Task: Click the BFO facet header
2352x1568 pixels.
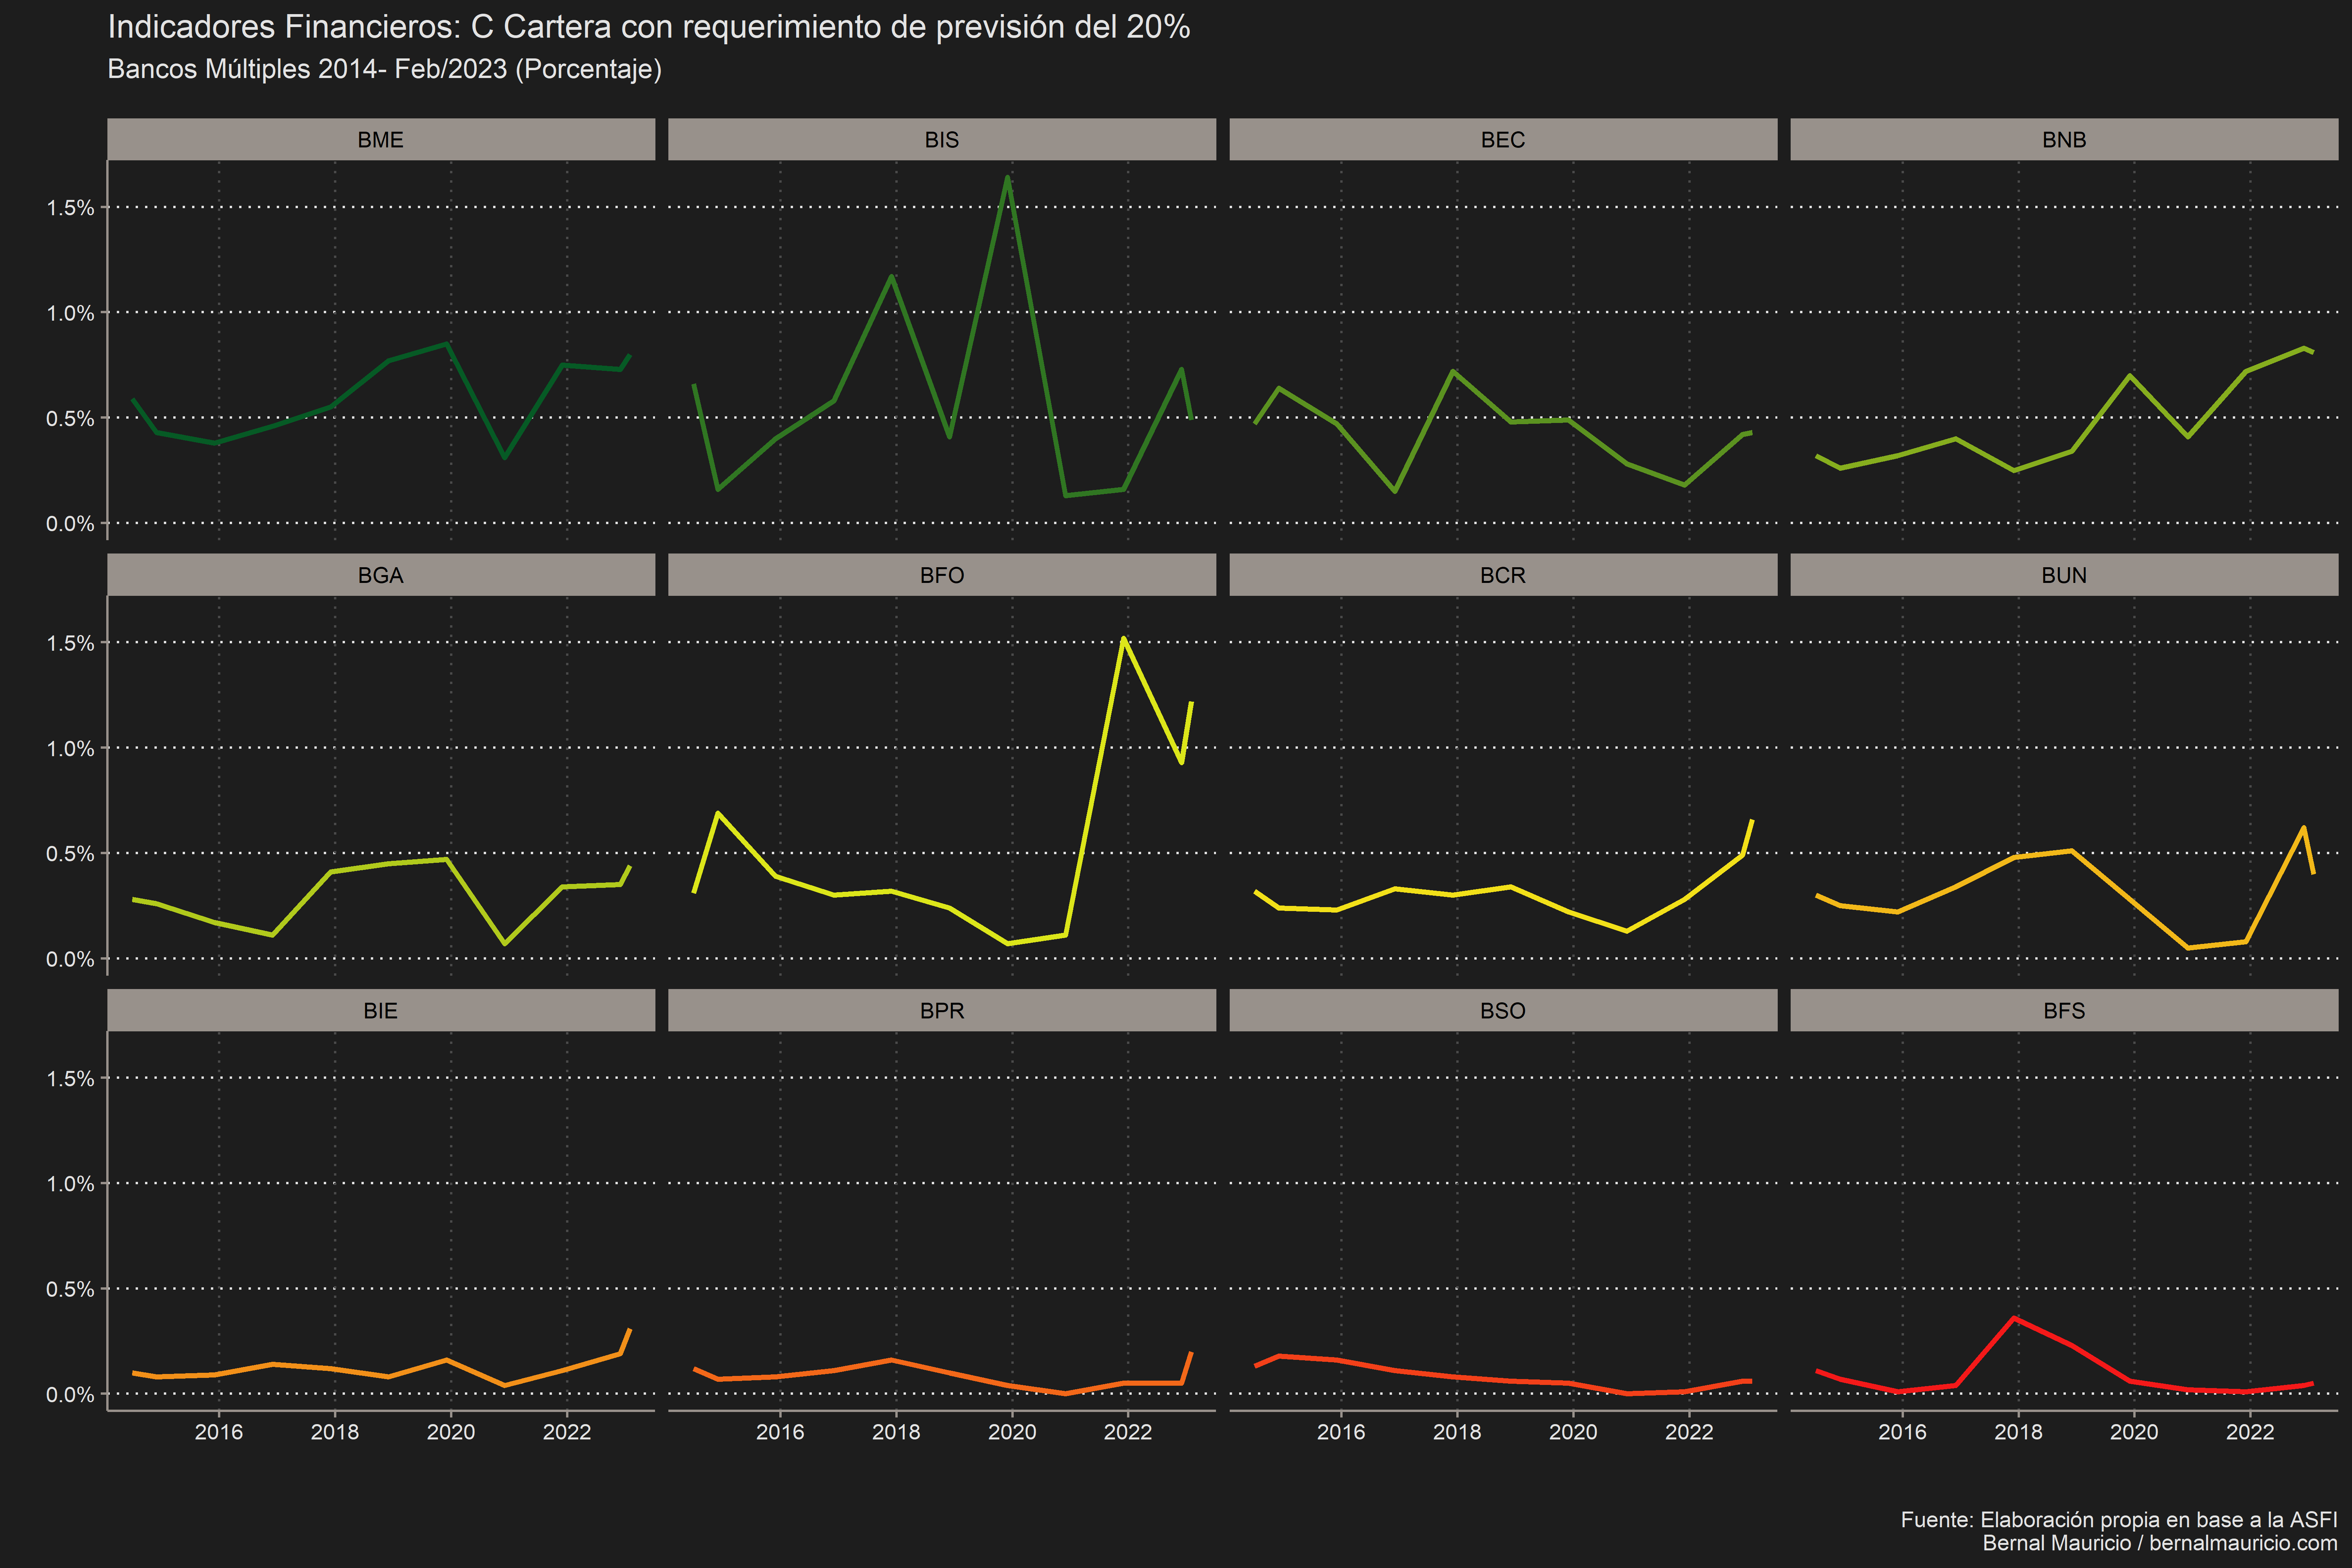Action: (942, 575)
